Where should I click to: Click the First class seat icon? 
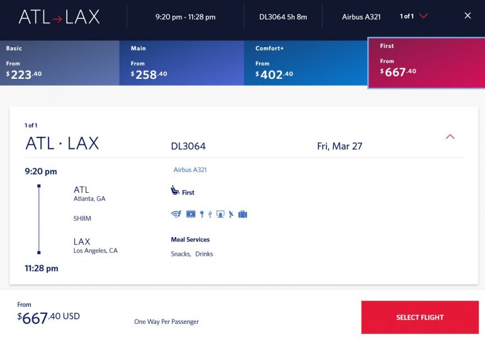(x=175, y=191)
